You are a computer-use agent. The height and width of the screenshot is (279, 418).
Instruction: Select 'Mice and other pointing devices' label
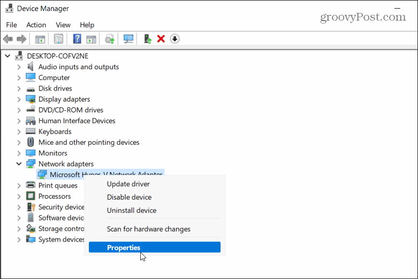[x=89, y=142]
